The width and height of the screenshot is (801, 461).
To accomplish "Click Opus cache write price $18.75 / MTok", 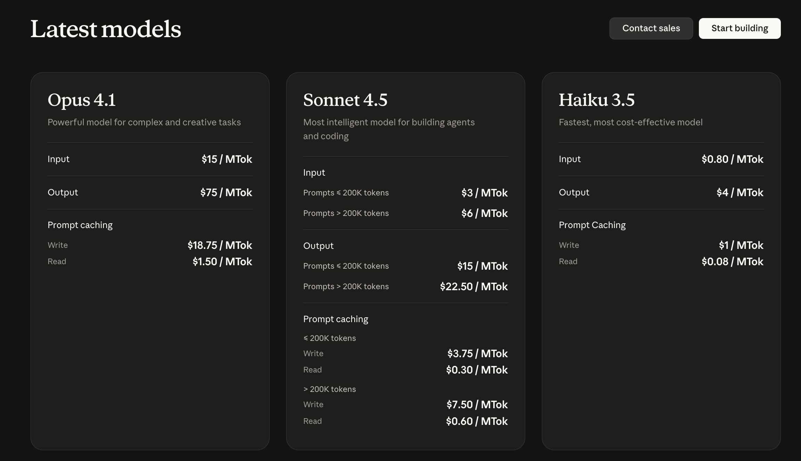I will [x=220, y=245].
